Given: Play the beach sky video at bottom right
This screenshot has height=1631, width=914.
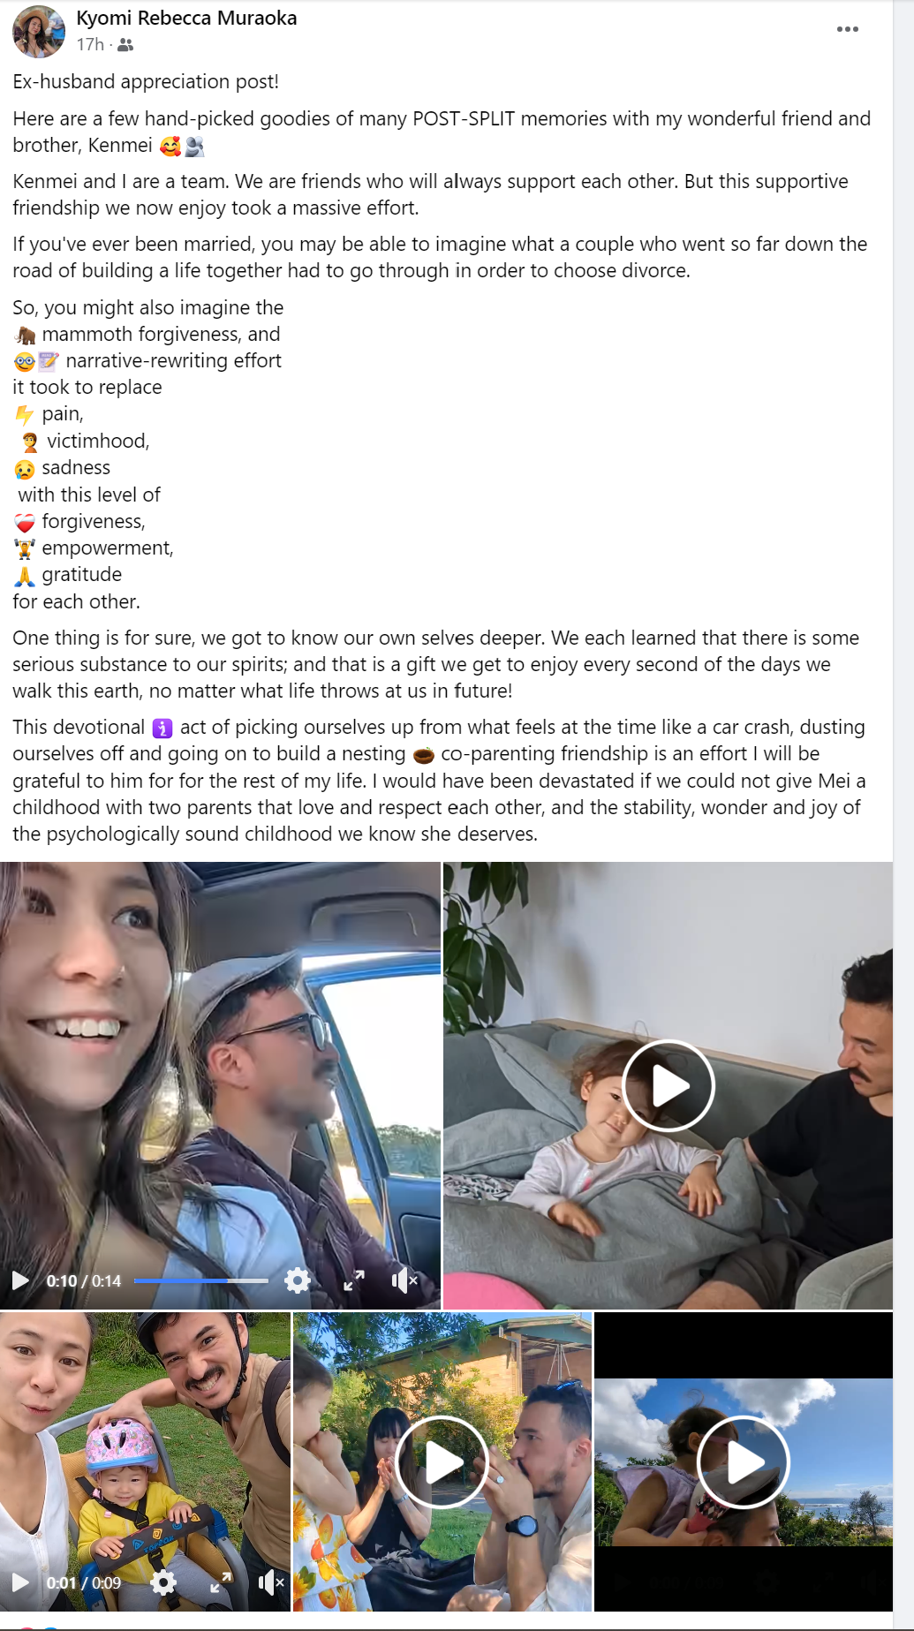Looking at the screenshot, I should coord(743,1462).
